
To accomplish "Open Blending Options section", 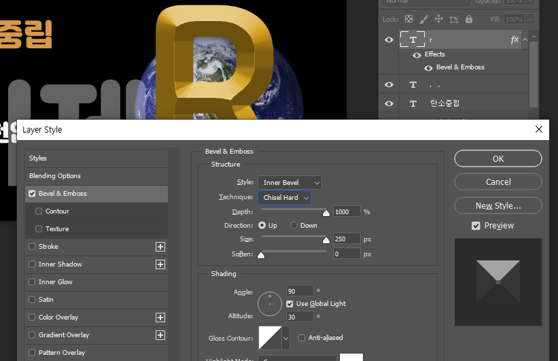I will point(97,176).
